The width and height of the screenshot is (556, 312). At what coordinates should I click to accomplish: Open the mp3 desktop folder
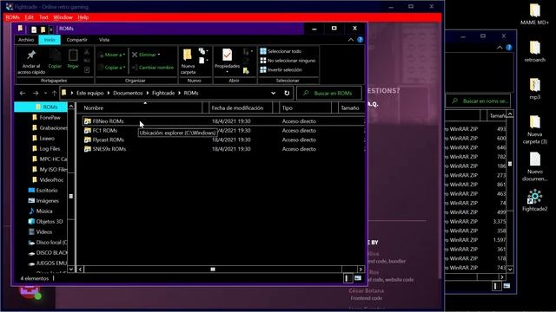[535, 88]
